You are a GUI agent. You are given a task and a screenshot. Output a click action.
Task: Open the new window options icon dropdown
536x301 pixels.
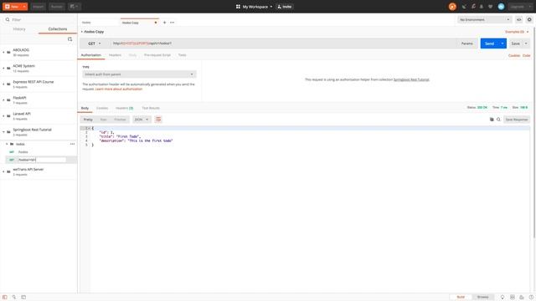pyautogui.click(x=75, y=7)
